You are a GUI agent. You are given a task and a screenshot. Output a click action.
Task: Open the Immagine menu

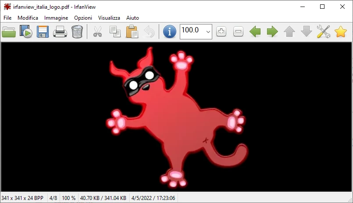tap(56, 18)
